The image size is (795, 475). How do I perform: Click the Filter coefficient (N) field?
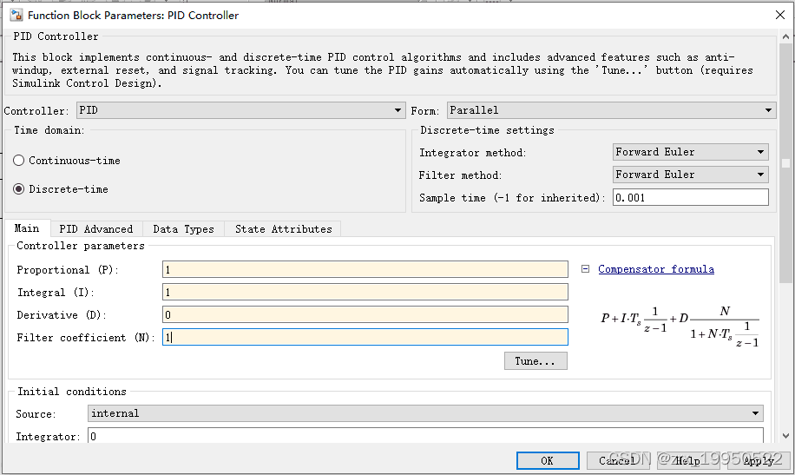(365, 337)
